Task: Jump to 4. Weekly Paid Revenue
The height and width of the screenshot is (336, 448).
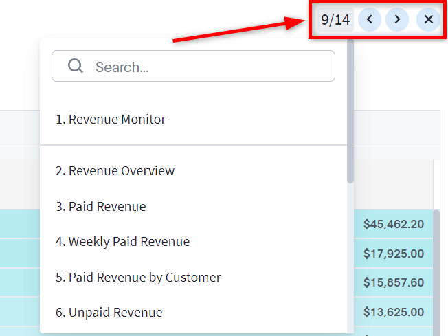Action: coord(122,241)
